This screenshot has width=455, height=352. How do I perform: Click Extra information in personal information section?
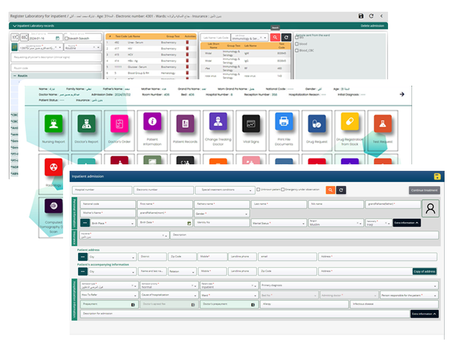pyautogui.click(x=406, y=223)
